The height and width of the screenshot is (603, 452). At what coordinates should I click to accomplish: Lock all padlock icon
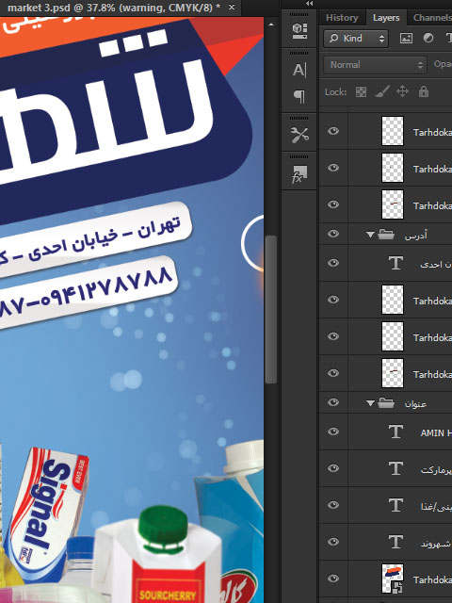[424, 92]
